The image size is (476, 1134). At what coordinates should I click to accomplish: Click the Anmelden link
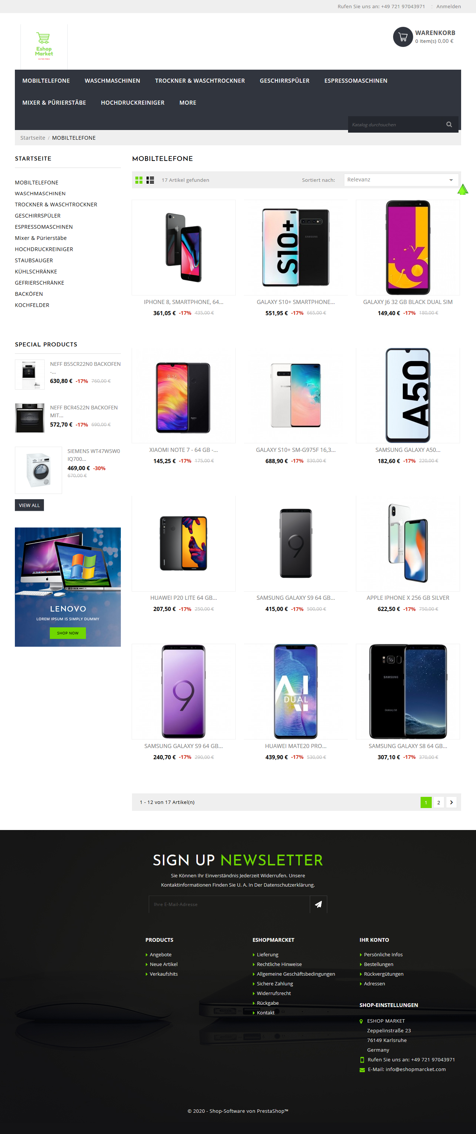tap(448, 7)
